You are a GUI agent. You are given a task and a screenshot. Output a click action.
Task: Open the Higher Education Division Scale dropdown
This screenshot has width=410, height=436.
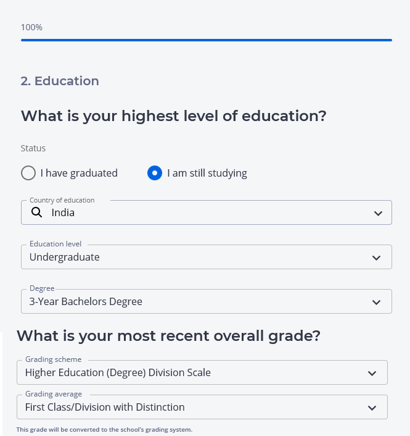[x=191, y=372]
